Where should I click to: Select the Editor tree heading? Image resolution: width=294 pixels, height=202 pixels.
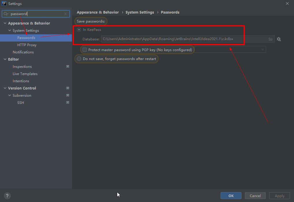13,59
